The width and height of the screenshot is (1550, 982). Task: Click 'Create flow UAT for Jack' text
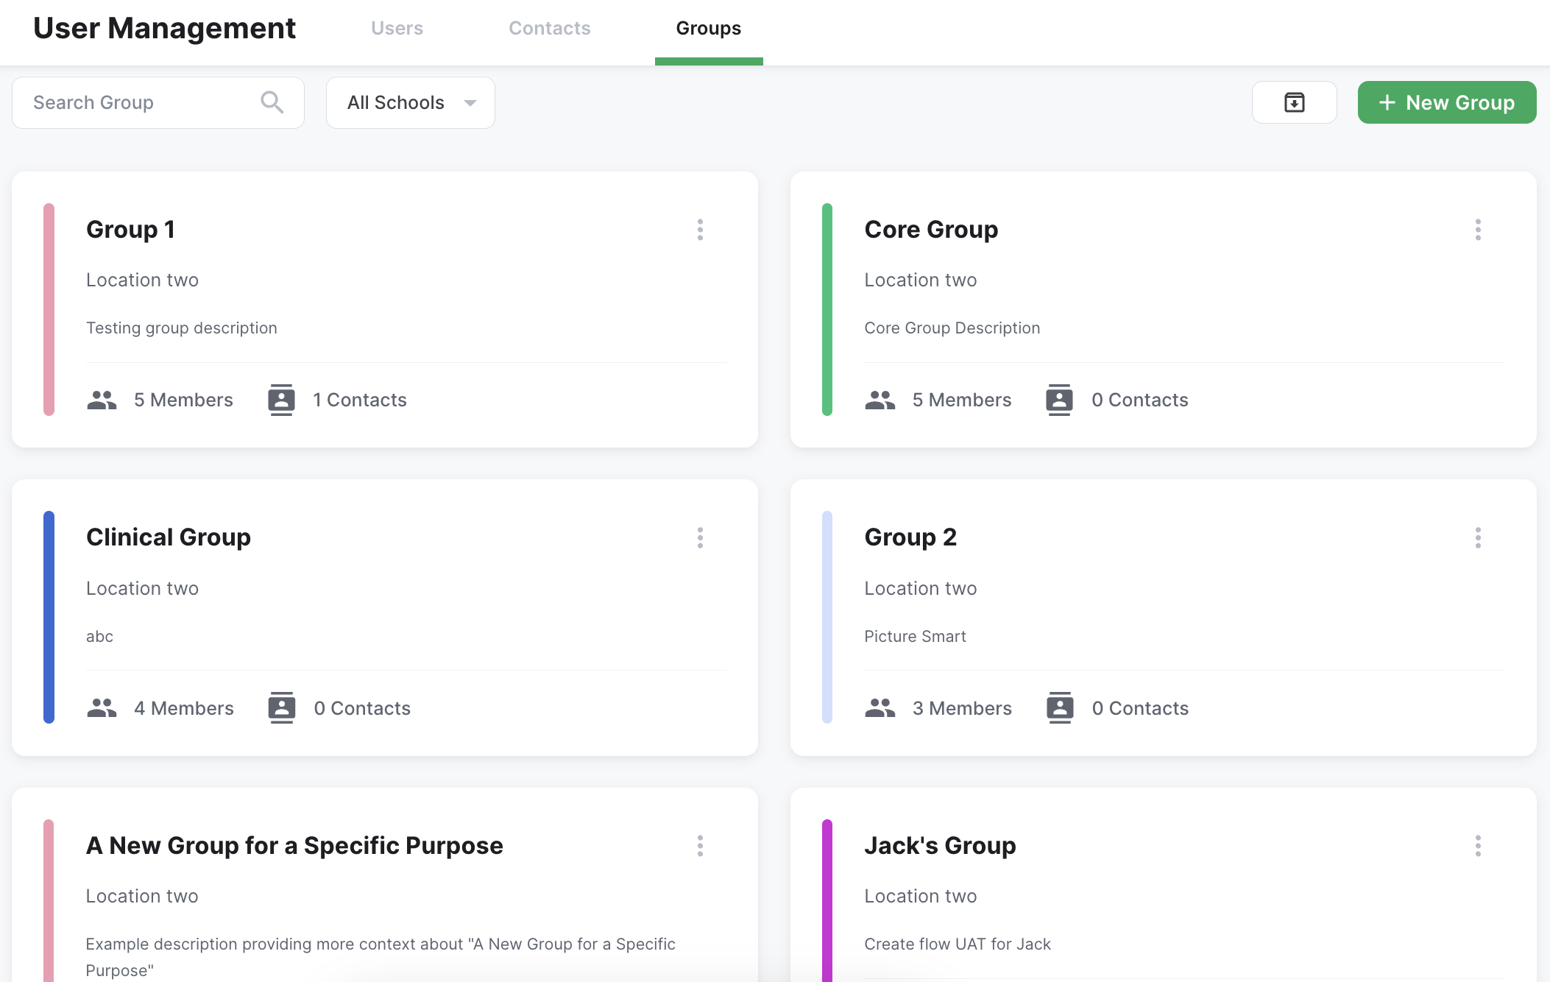pos(958,944)
